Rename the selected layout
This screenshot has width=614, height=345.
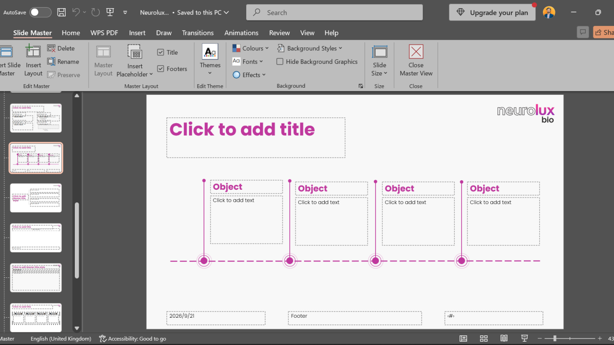click(x=63, y=62)
